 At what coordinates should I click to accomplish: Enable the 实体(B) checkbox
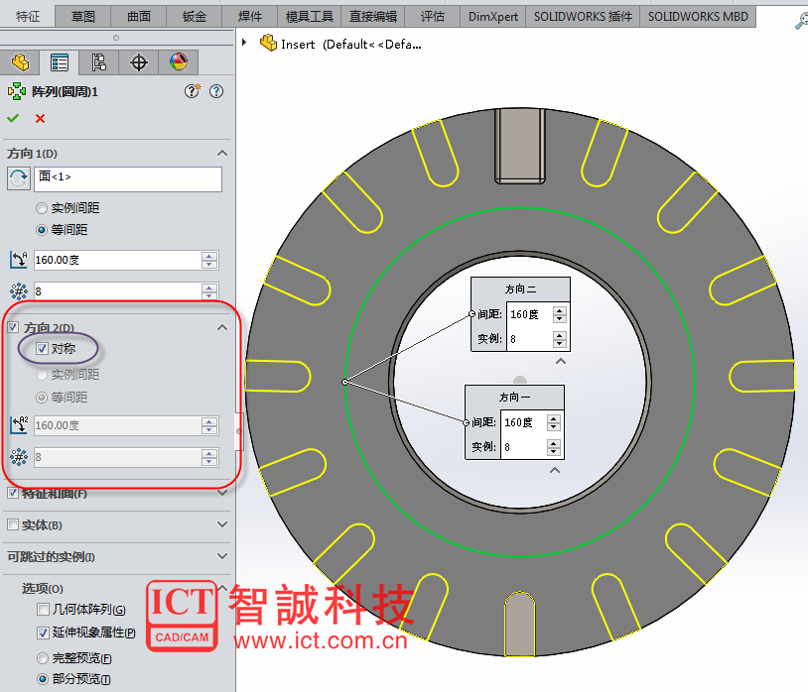13,524
